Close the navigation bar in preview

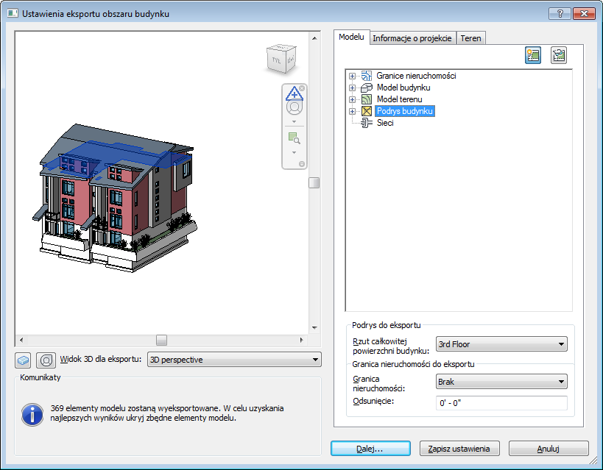point(302,88)
